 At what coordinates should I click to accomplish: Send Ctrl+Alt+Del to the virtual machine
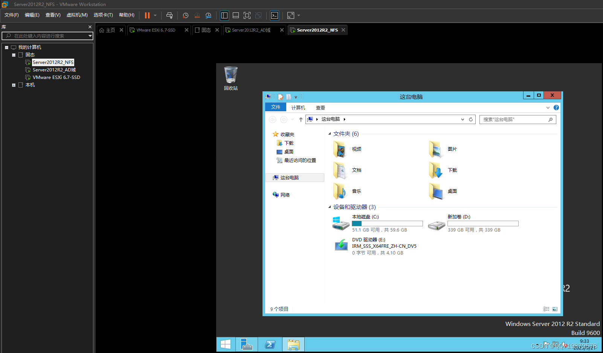[169, 15]
